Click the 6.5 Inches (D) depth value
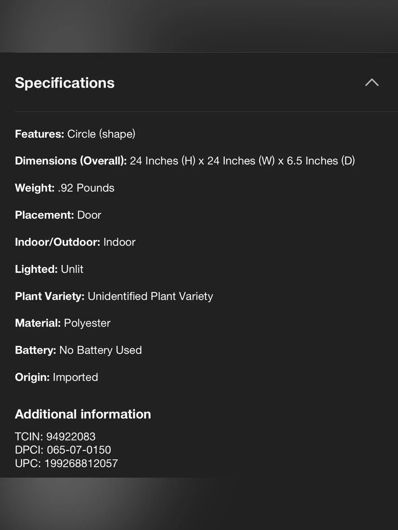The image size is (398, 530). 321,161
